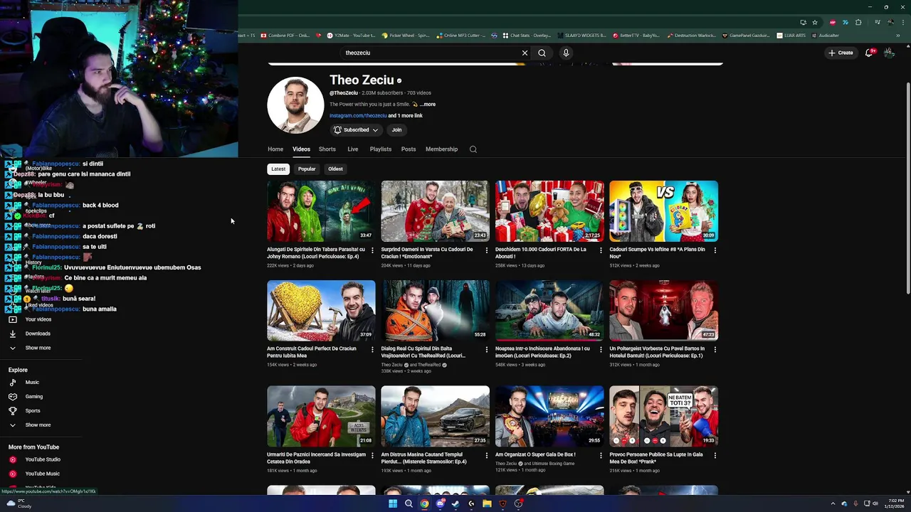The height and width of the screenshot is (512, 911).
Task: Open the instagram.com/theozeciu link
Action: 358,116
